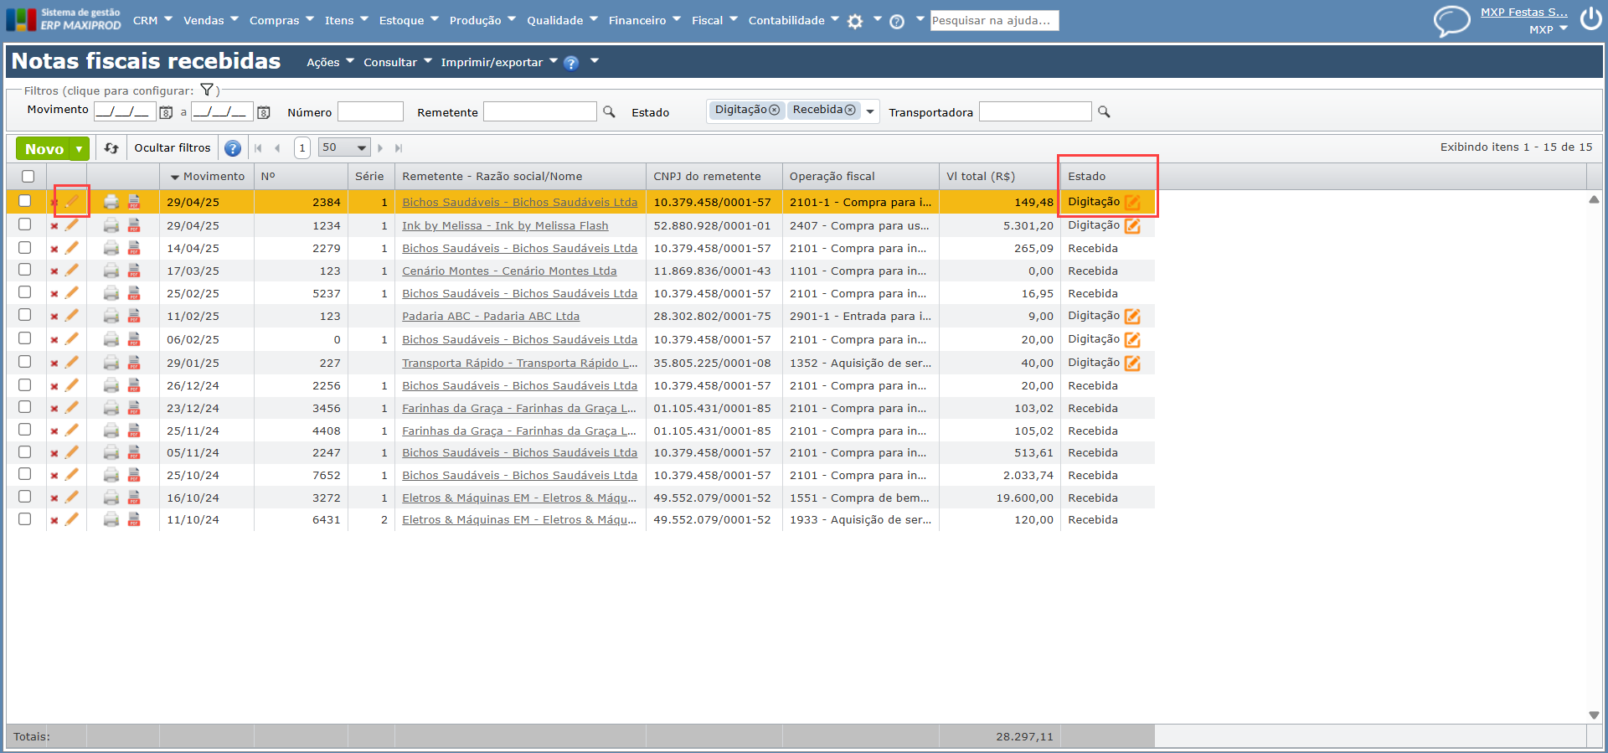Check the Transporta Rápido row
Screen dimensions: 1608x753
(25, 362)
